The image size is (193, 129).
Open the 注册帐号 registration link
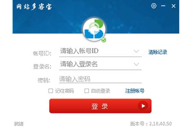135,91
